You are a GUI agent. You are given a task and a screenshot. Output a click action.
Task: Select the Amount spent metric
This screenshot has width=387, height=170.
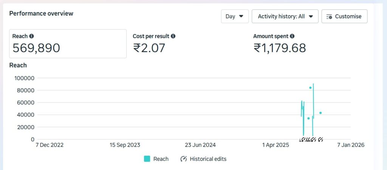[279, 44]
